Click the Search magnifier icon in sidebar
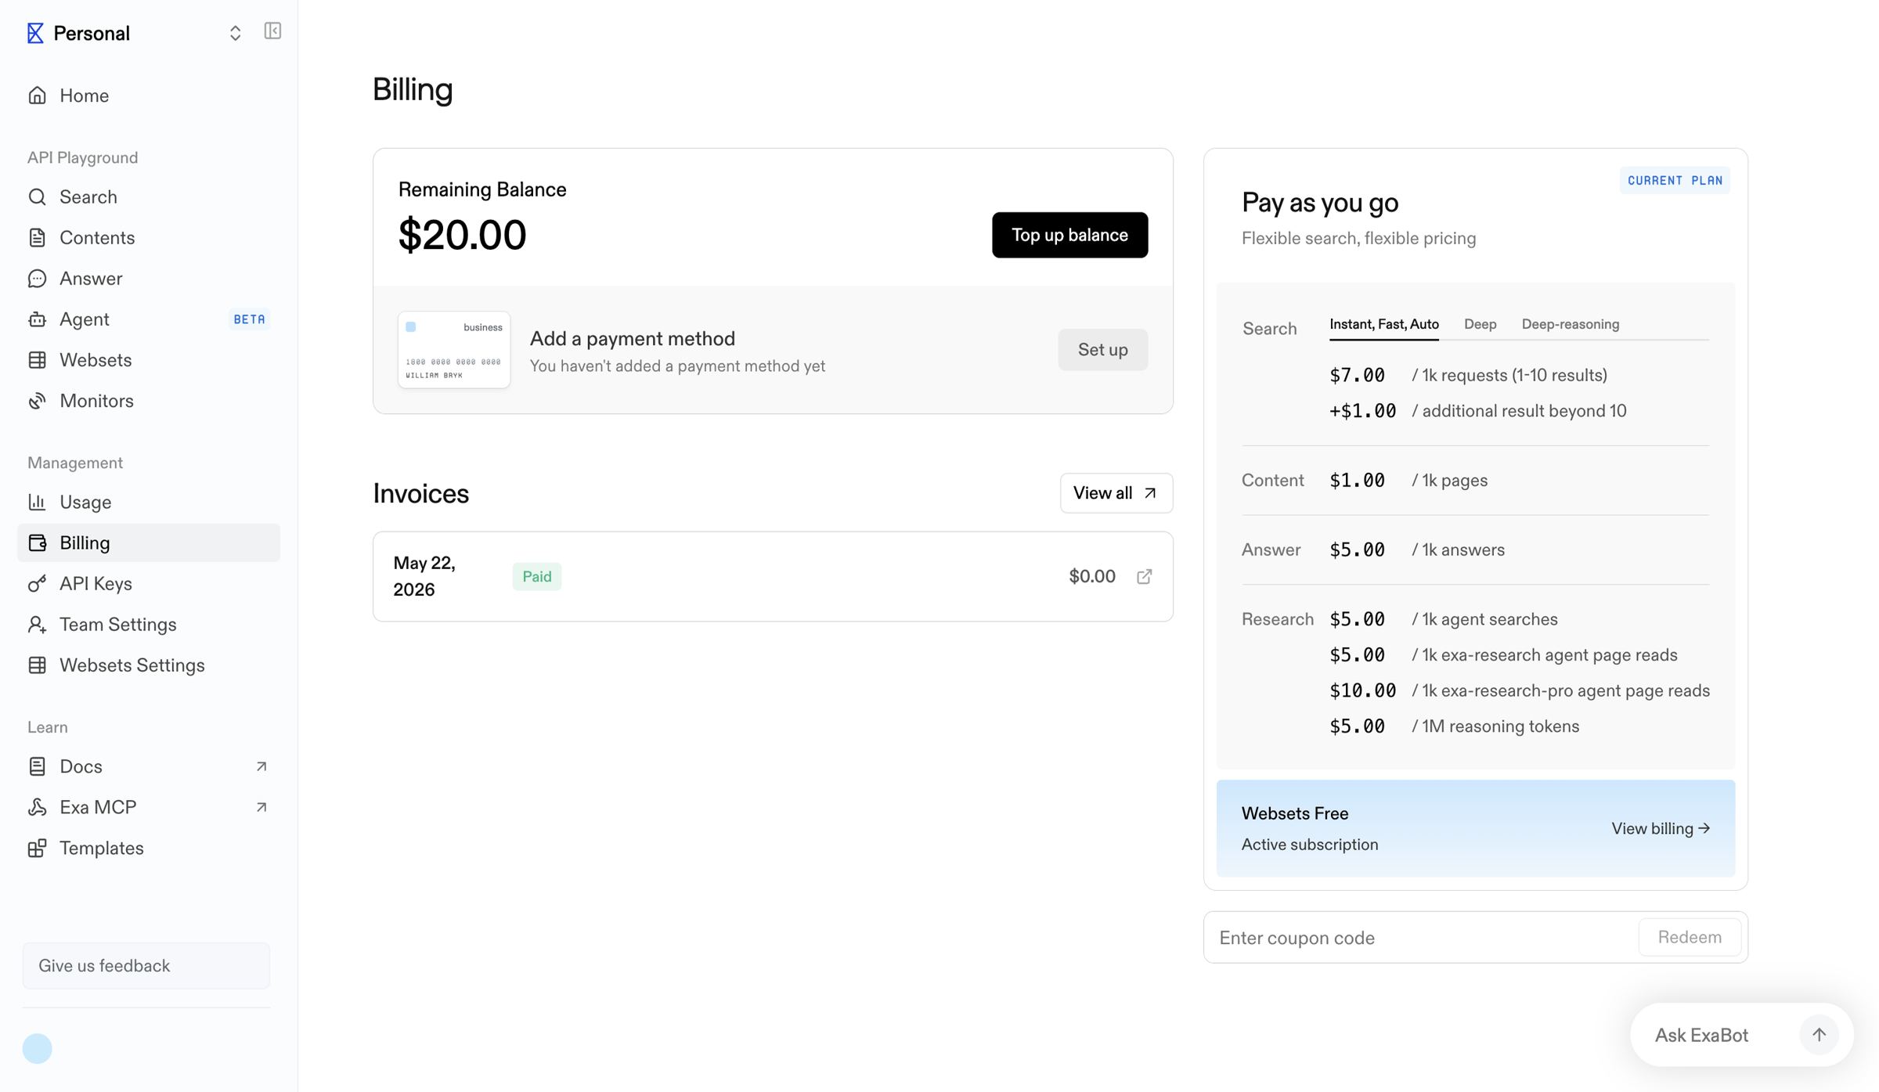Viewport: 1879px width, 1092px height. [x=38, y=196]
